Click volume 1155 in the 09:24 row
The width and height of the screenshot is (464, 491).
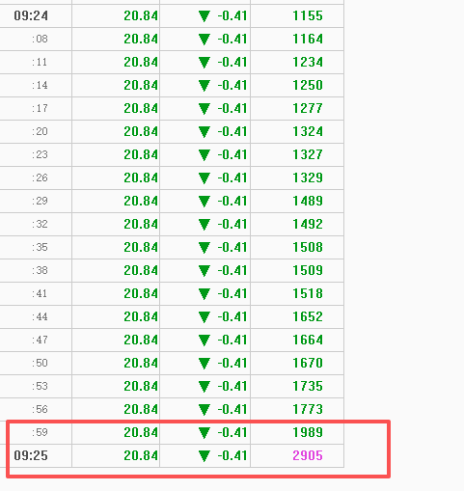click(308, 15)
